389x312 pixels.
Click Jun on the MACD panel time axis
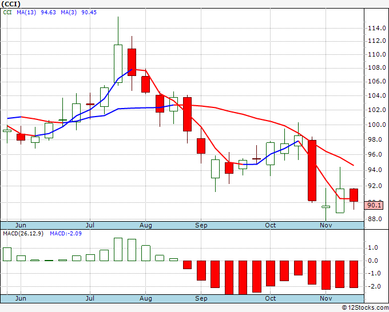[x=21, y=298]
